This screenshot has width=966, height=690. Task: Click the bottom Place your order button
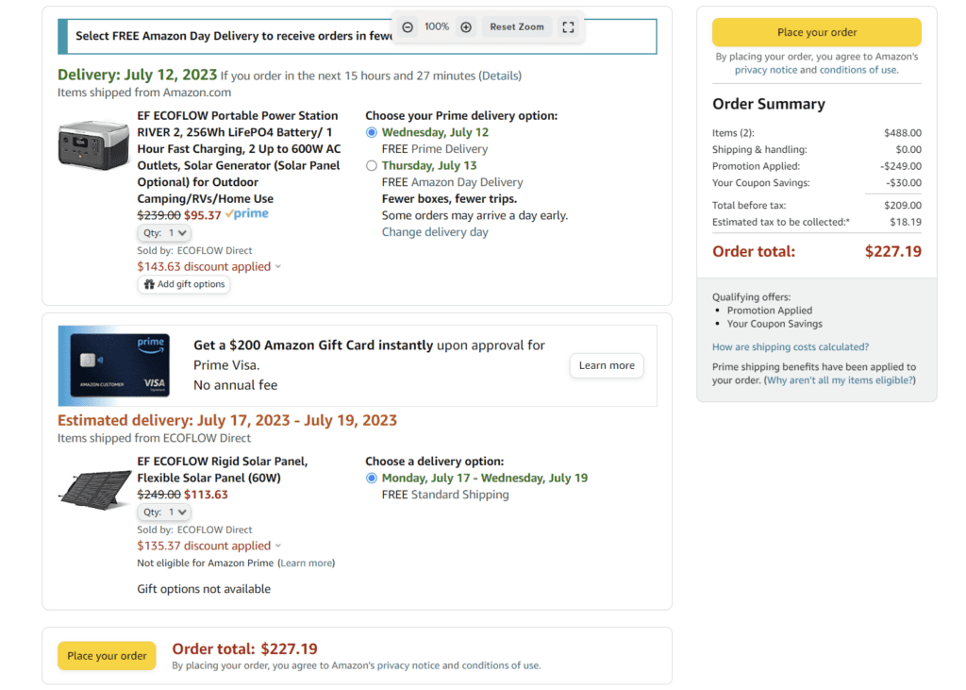[107, 656]
